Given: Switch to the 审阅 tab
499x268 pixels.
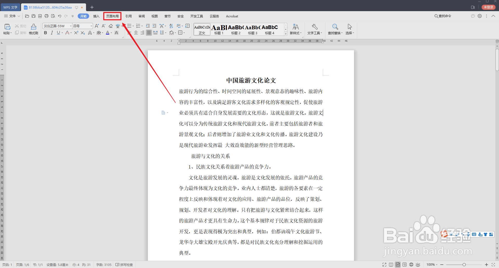Looking at the screenshot, I should coord(142,16).
